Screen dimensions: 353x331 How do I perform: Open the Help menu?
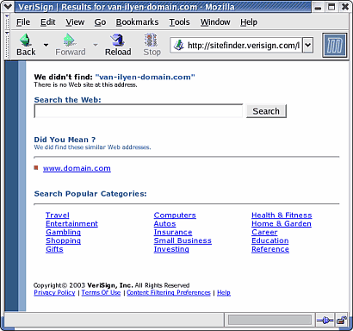pos(249,22)
